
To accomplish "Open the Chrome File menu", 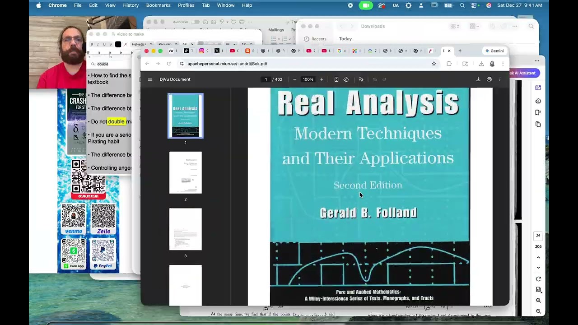I will pyautogui.click(x=78, y=5).
